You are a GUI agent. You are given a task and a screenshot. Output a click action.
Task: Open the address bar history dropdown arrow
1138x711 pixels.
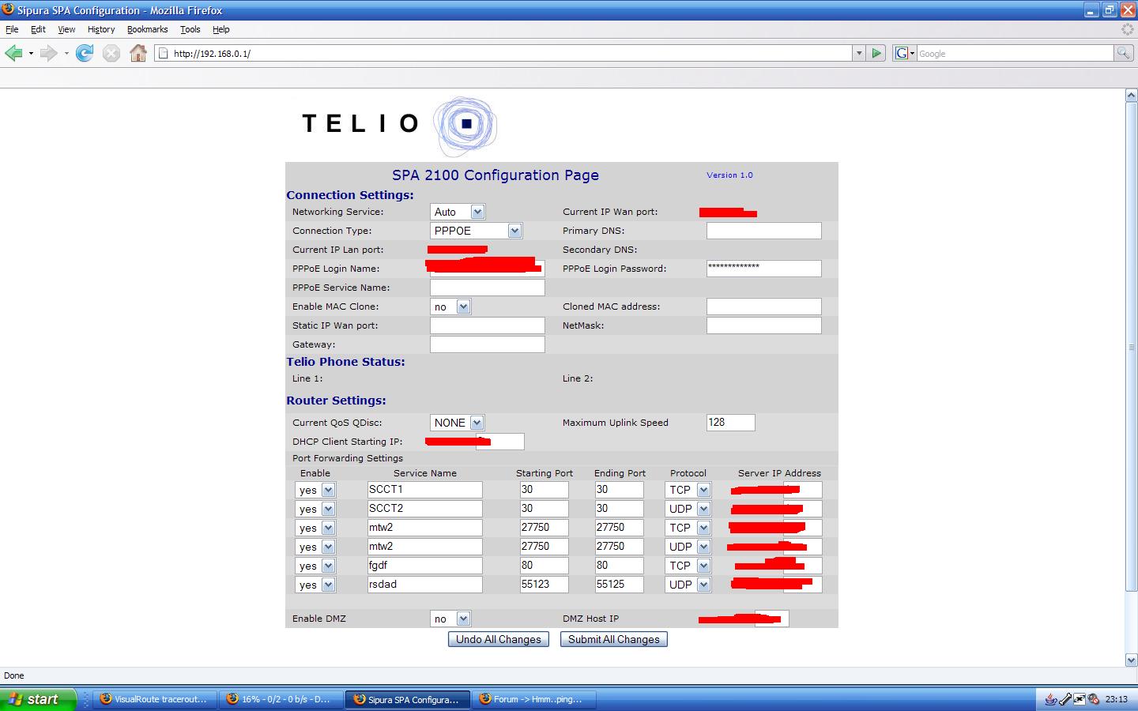click(x=859, y=53)
